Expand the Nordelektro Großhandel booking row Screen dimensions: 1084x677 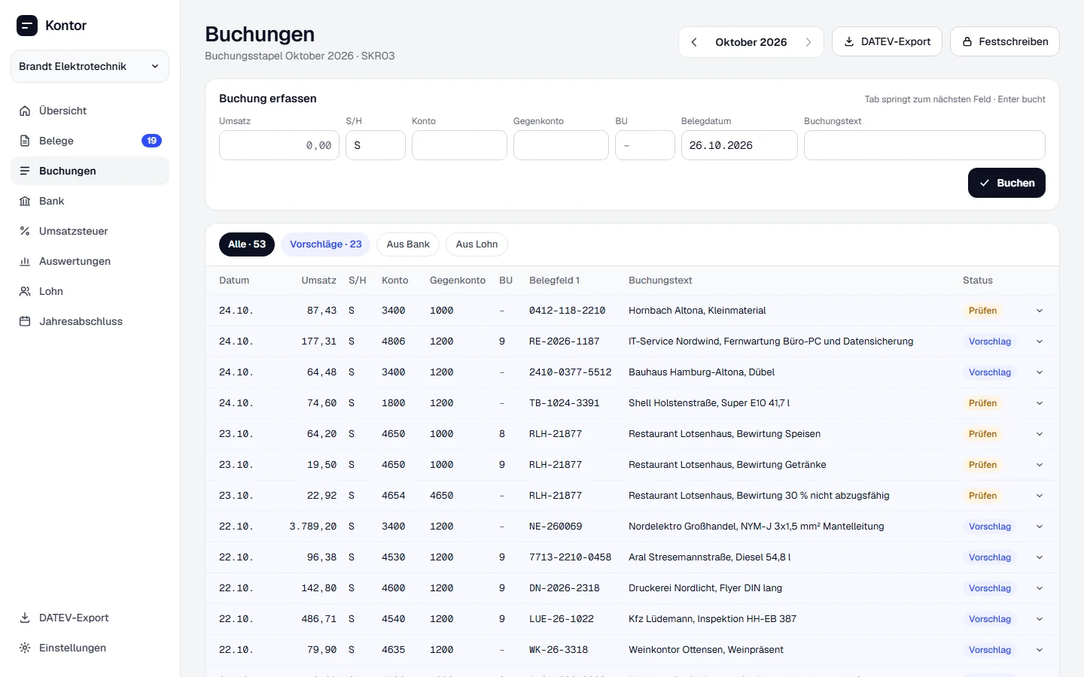pyautogui.click(x=1040, y=527)
